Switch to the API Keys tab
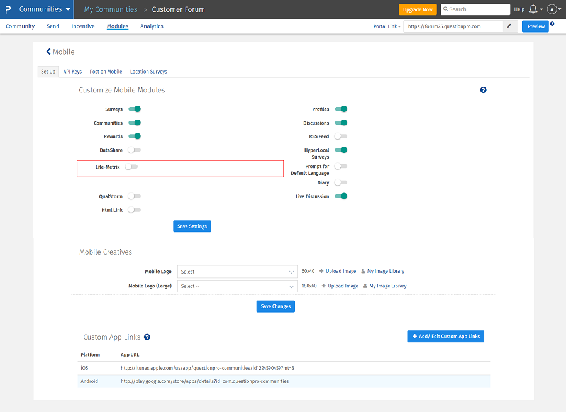Image resolution: width=566 pixels, height=412 pixels. point(72,72)
